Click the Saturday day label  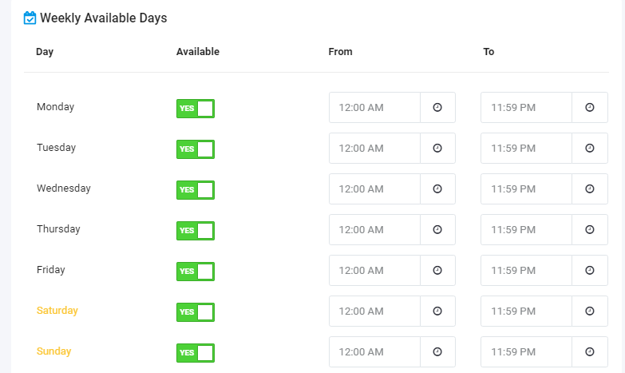57,311
